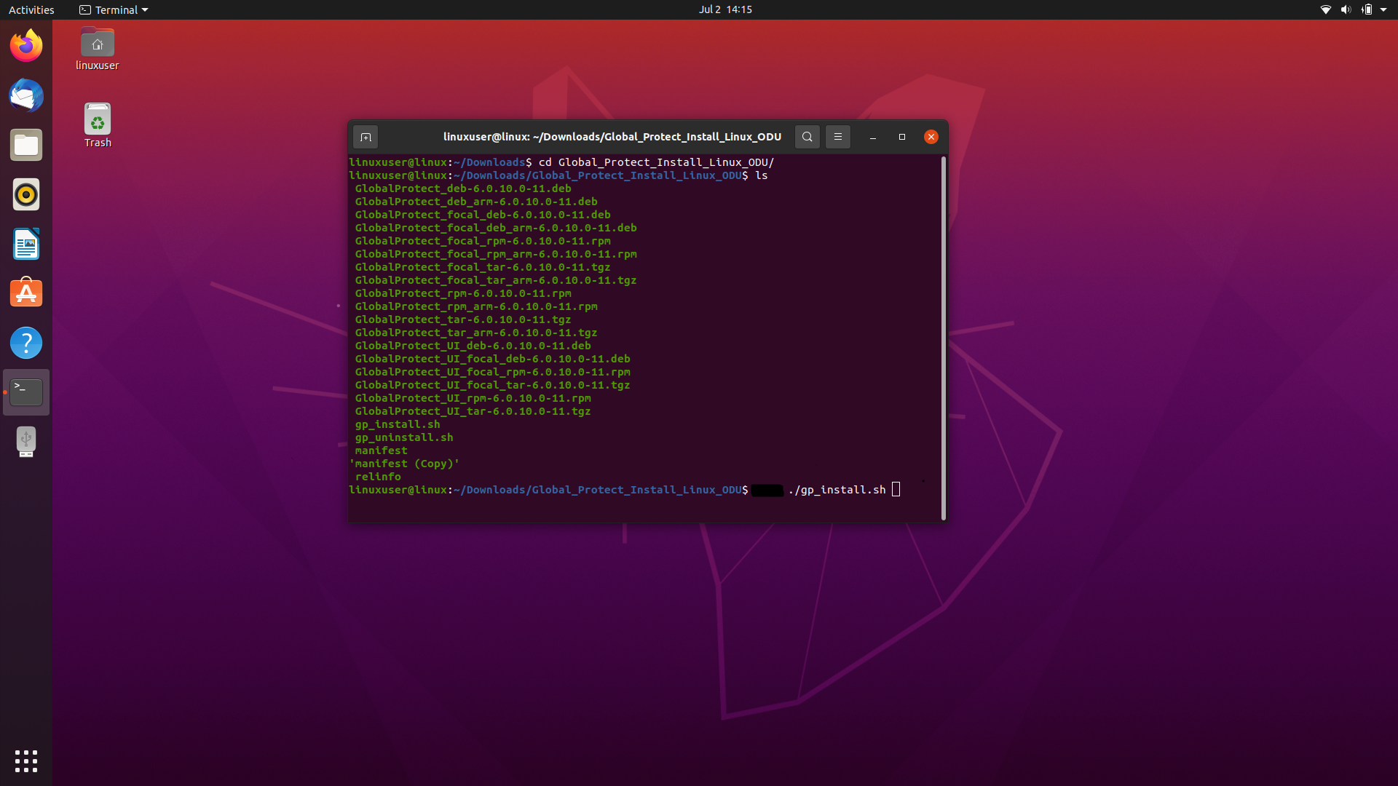1398x786 pixels.
Task: Open Ubuntu Software store
Action: tap(26, 293)
